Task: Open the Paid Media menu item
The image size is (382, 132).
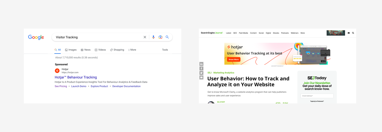Action: (x=243, y=33)
